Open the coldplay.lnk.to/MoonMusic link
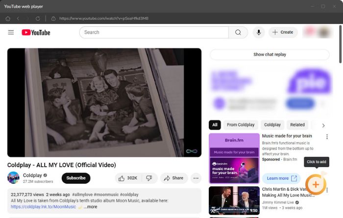 43,207
